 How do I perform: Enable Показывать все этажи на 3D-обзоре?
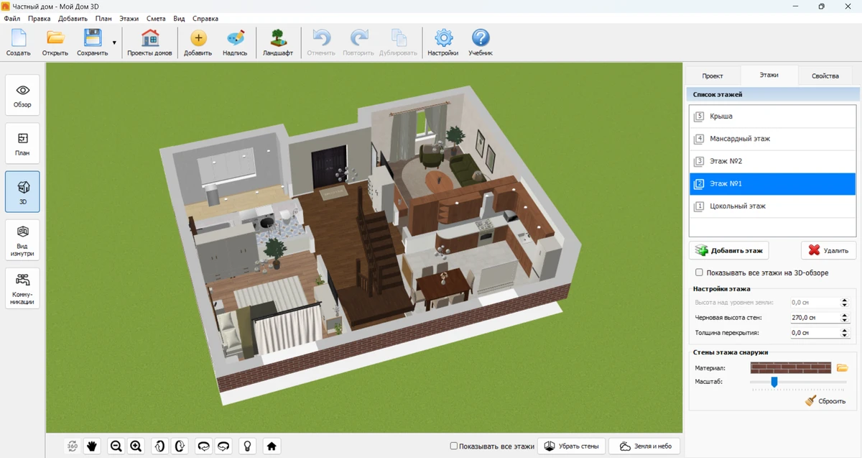[x=699, y=273]
